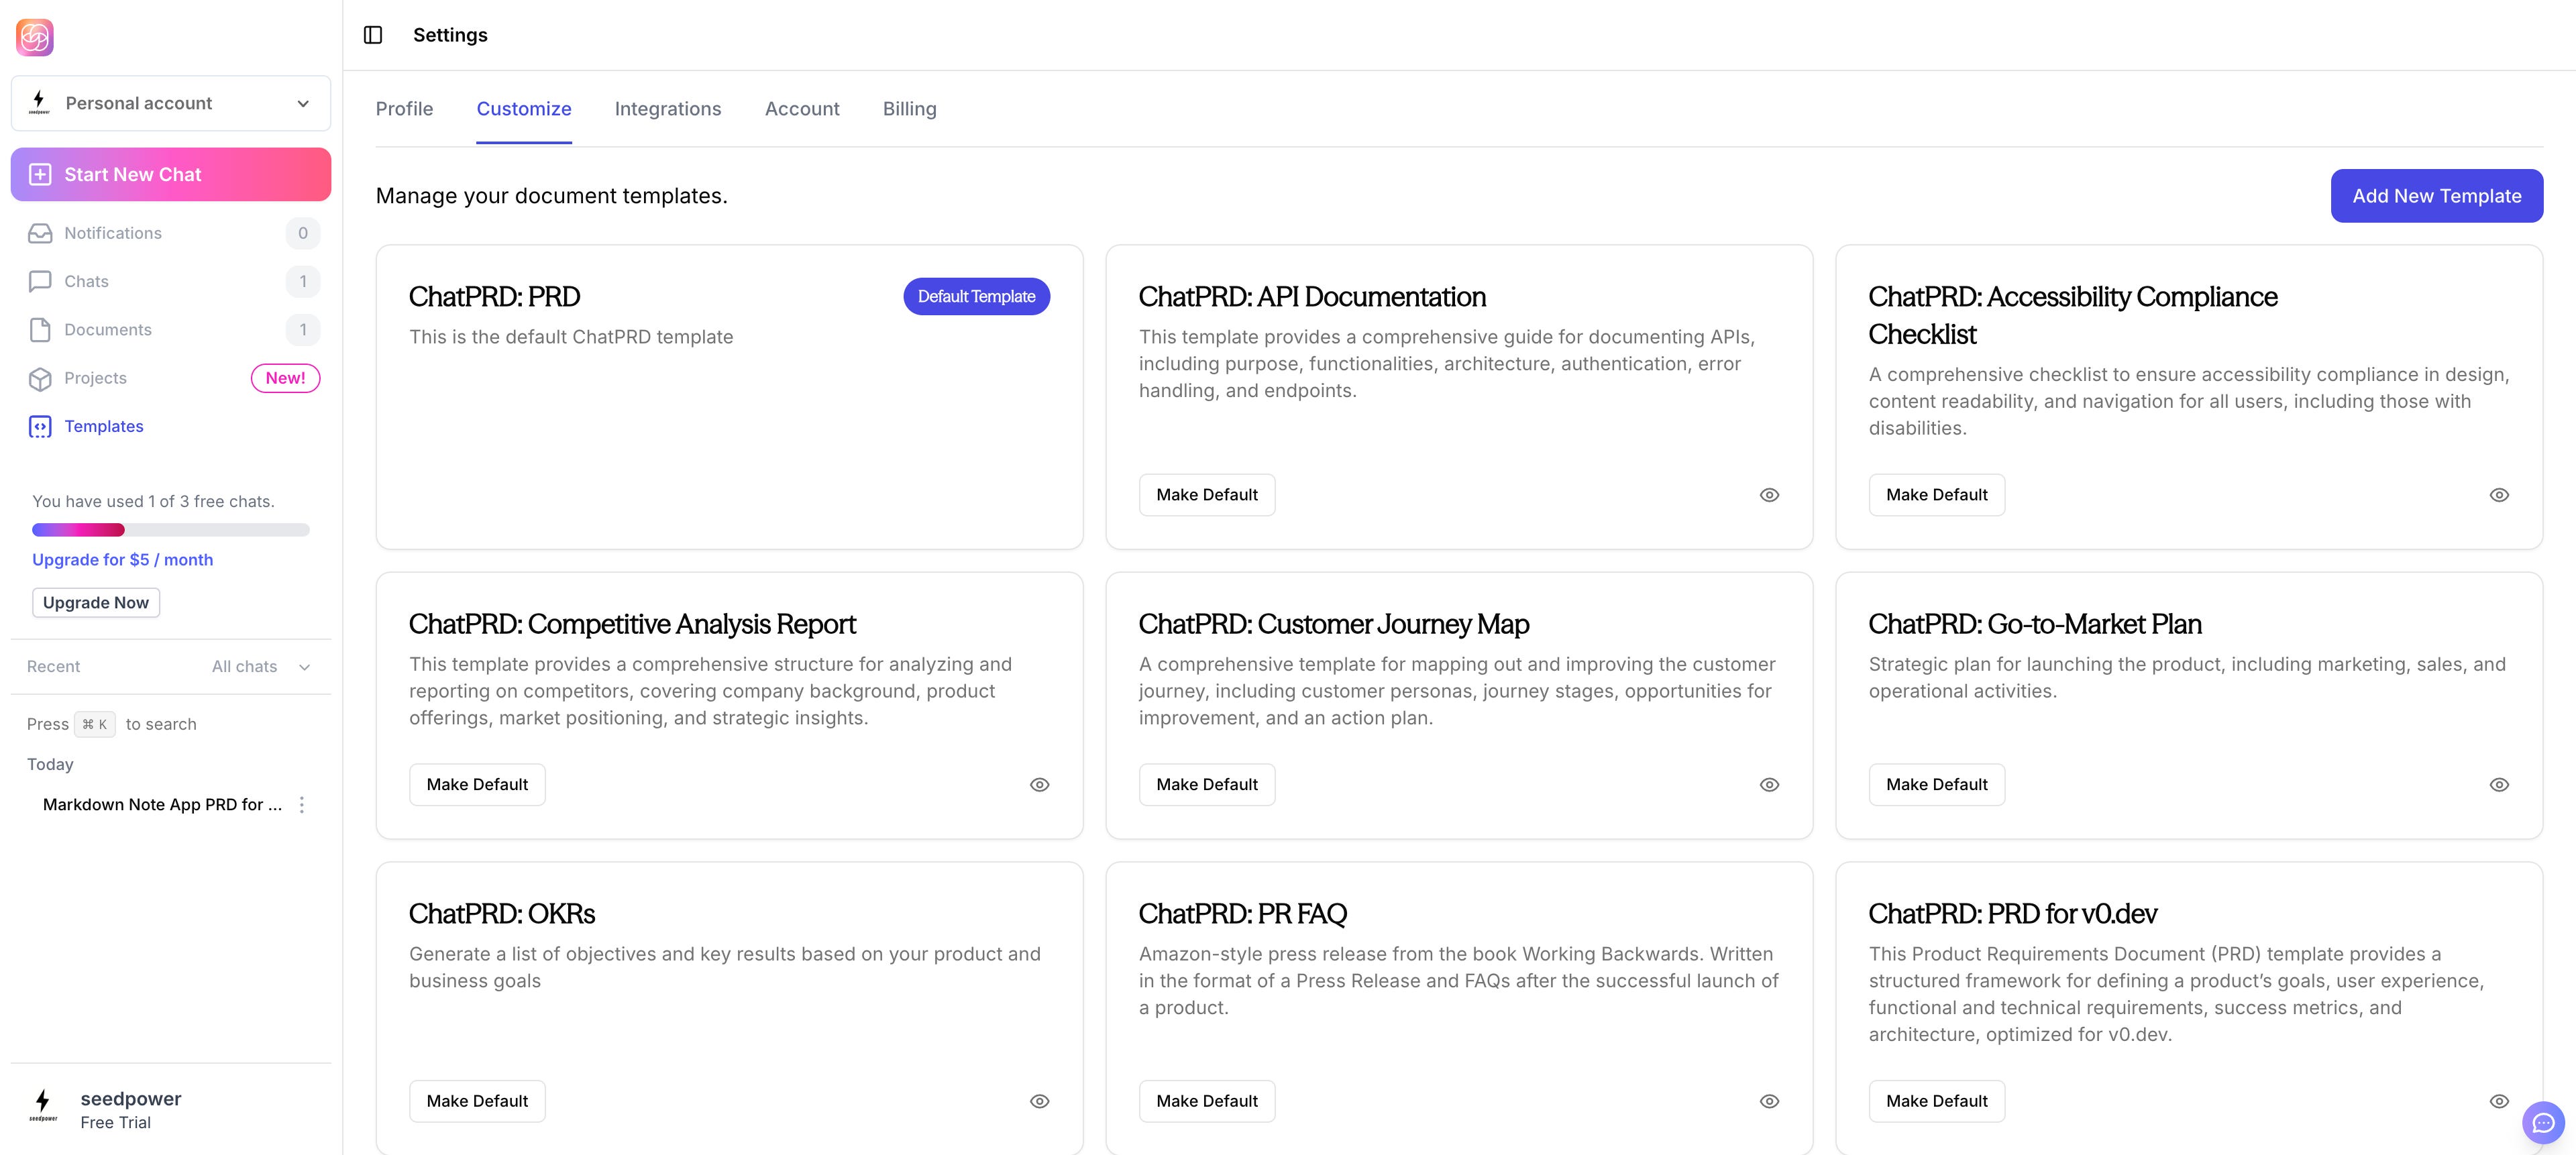Go to Documents in the sidebar
The image size is (2576, 1155).
(x=108, y=330)
